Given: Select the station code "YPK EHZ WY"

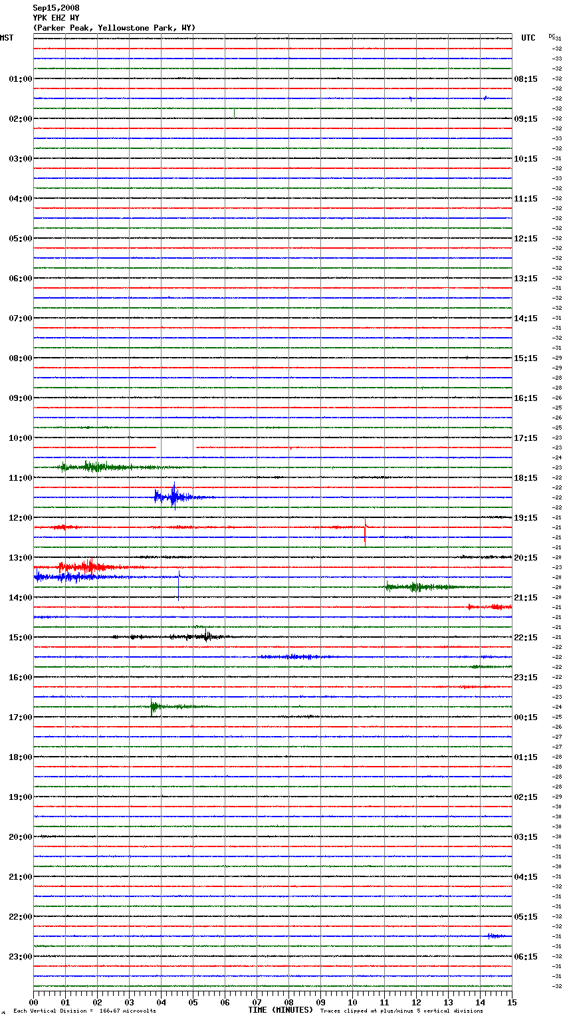Looking at the screenshot, I should click(56, 18).
